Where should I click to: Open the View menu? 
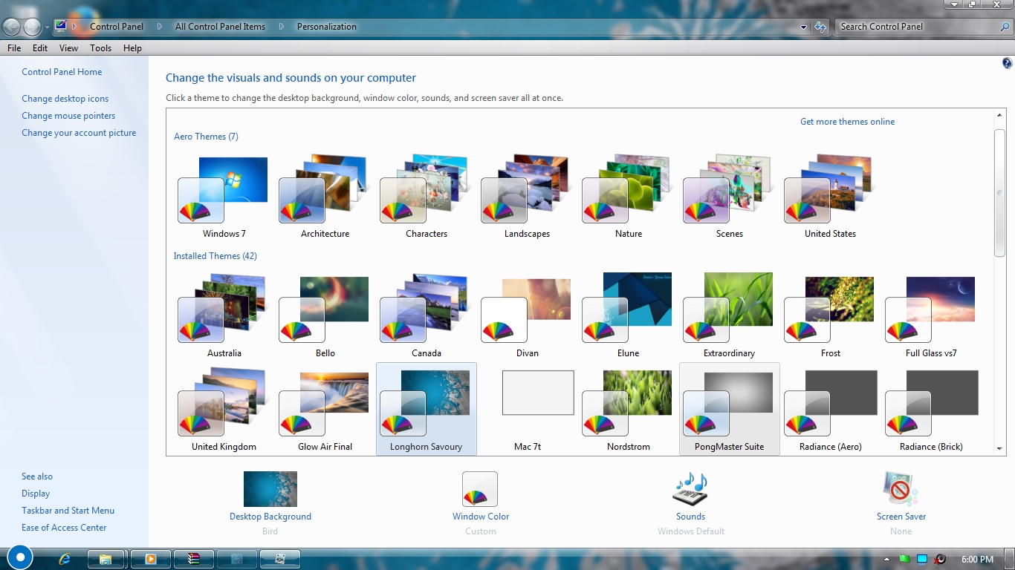click(x=68, y=48)
